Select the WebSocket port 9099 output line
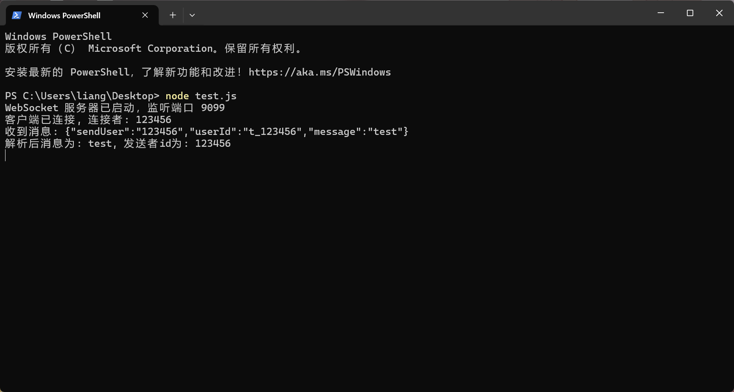This screenshot has width=734, height=392. pyautogui.click(x=115, y=107)
